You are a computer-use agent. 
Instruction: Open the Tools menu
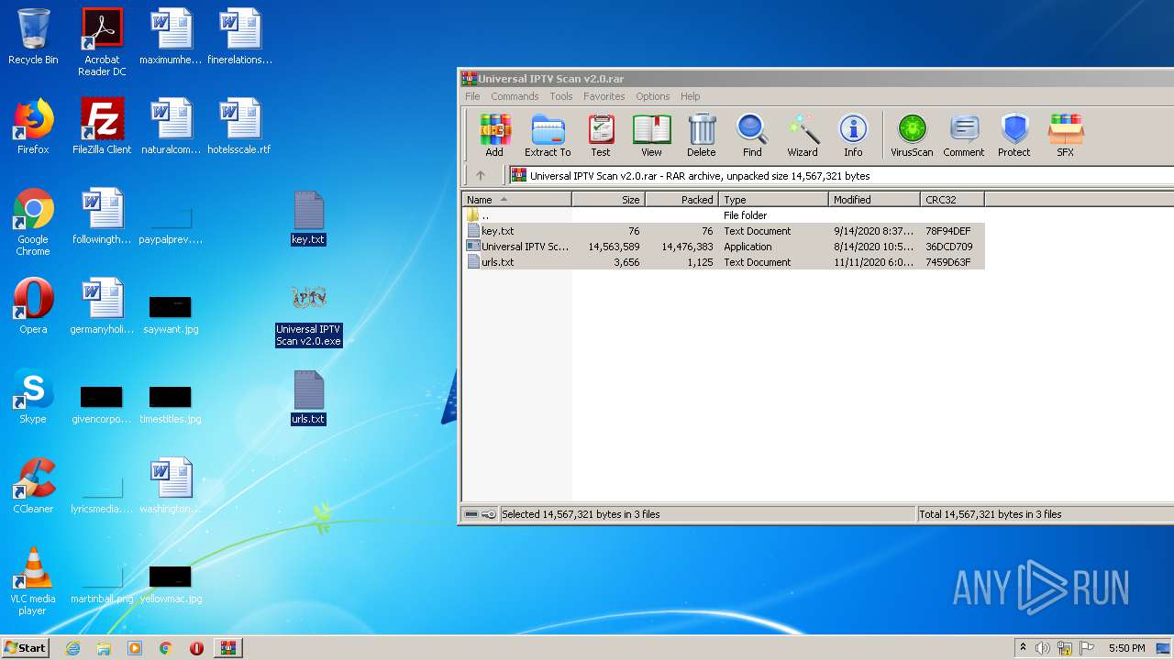(x=561, y=96)
